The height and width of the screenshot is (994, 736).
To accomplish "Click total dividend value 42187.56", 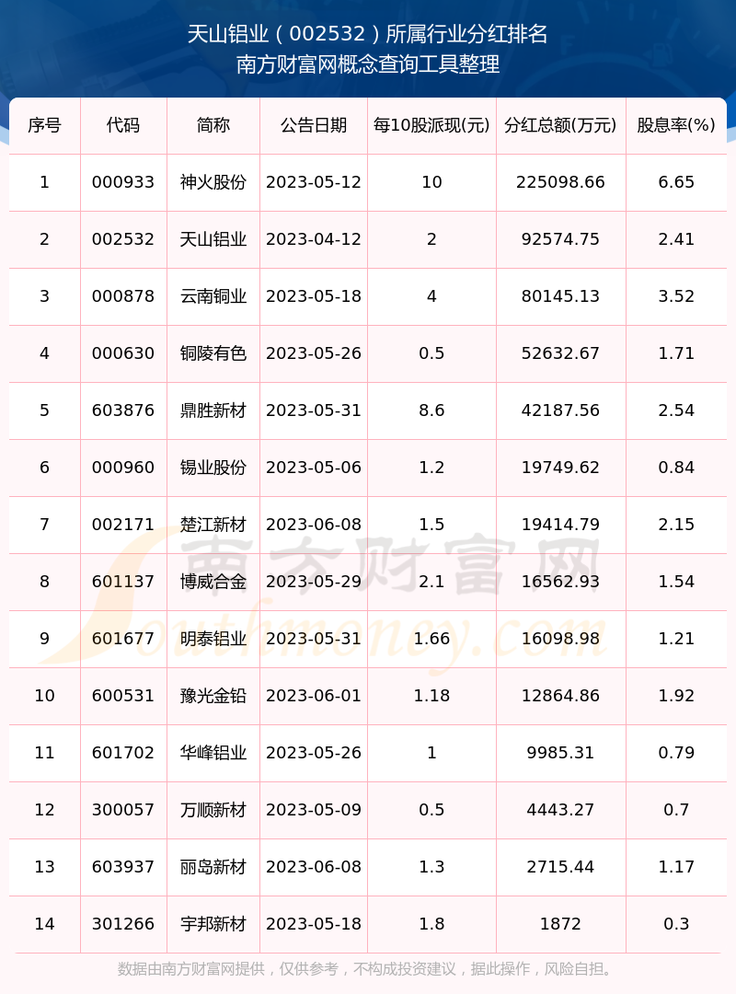I will point(560,410).
